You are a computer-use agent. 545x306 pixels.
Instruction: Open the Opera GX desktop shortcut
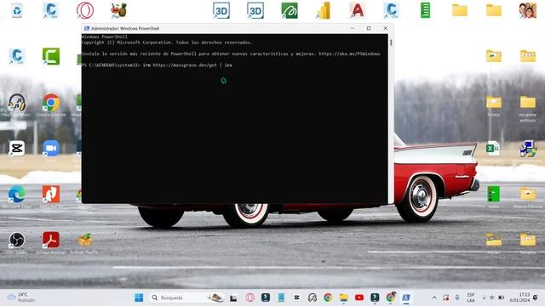coord(85,10)
